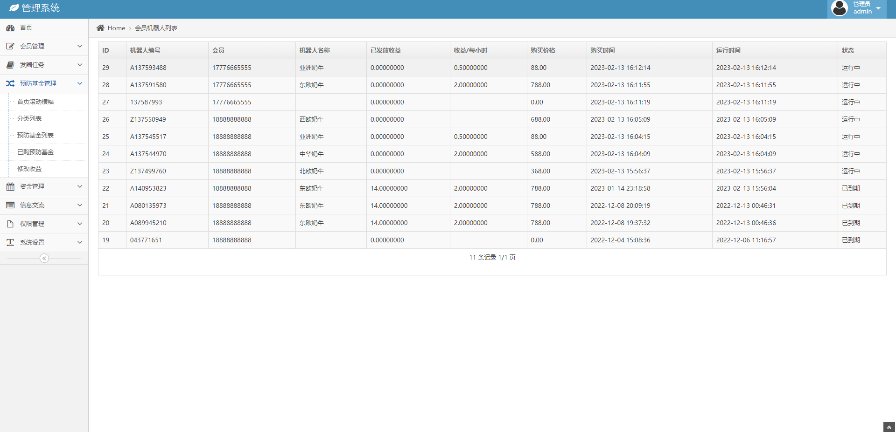Click the Home icon in breadcrumb
The image size is (896, 432).
coord(100,28)
